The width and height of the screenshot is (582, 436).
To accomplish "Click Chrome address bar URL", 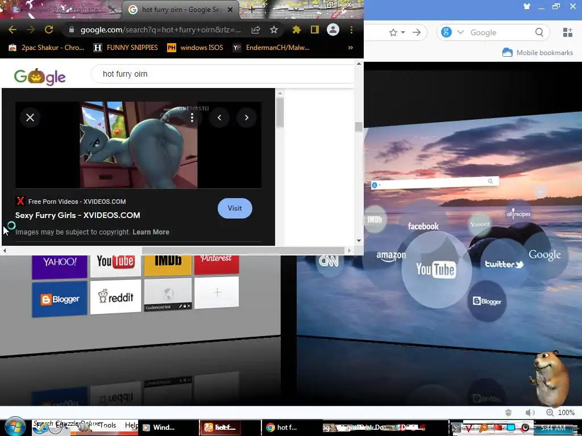I will 160,30.
